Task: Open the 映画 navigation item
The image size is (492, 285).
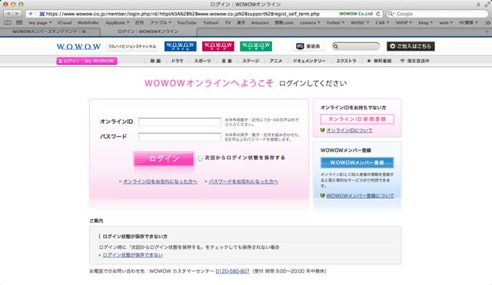Action: 155,61
